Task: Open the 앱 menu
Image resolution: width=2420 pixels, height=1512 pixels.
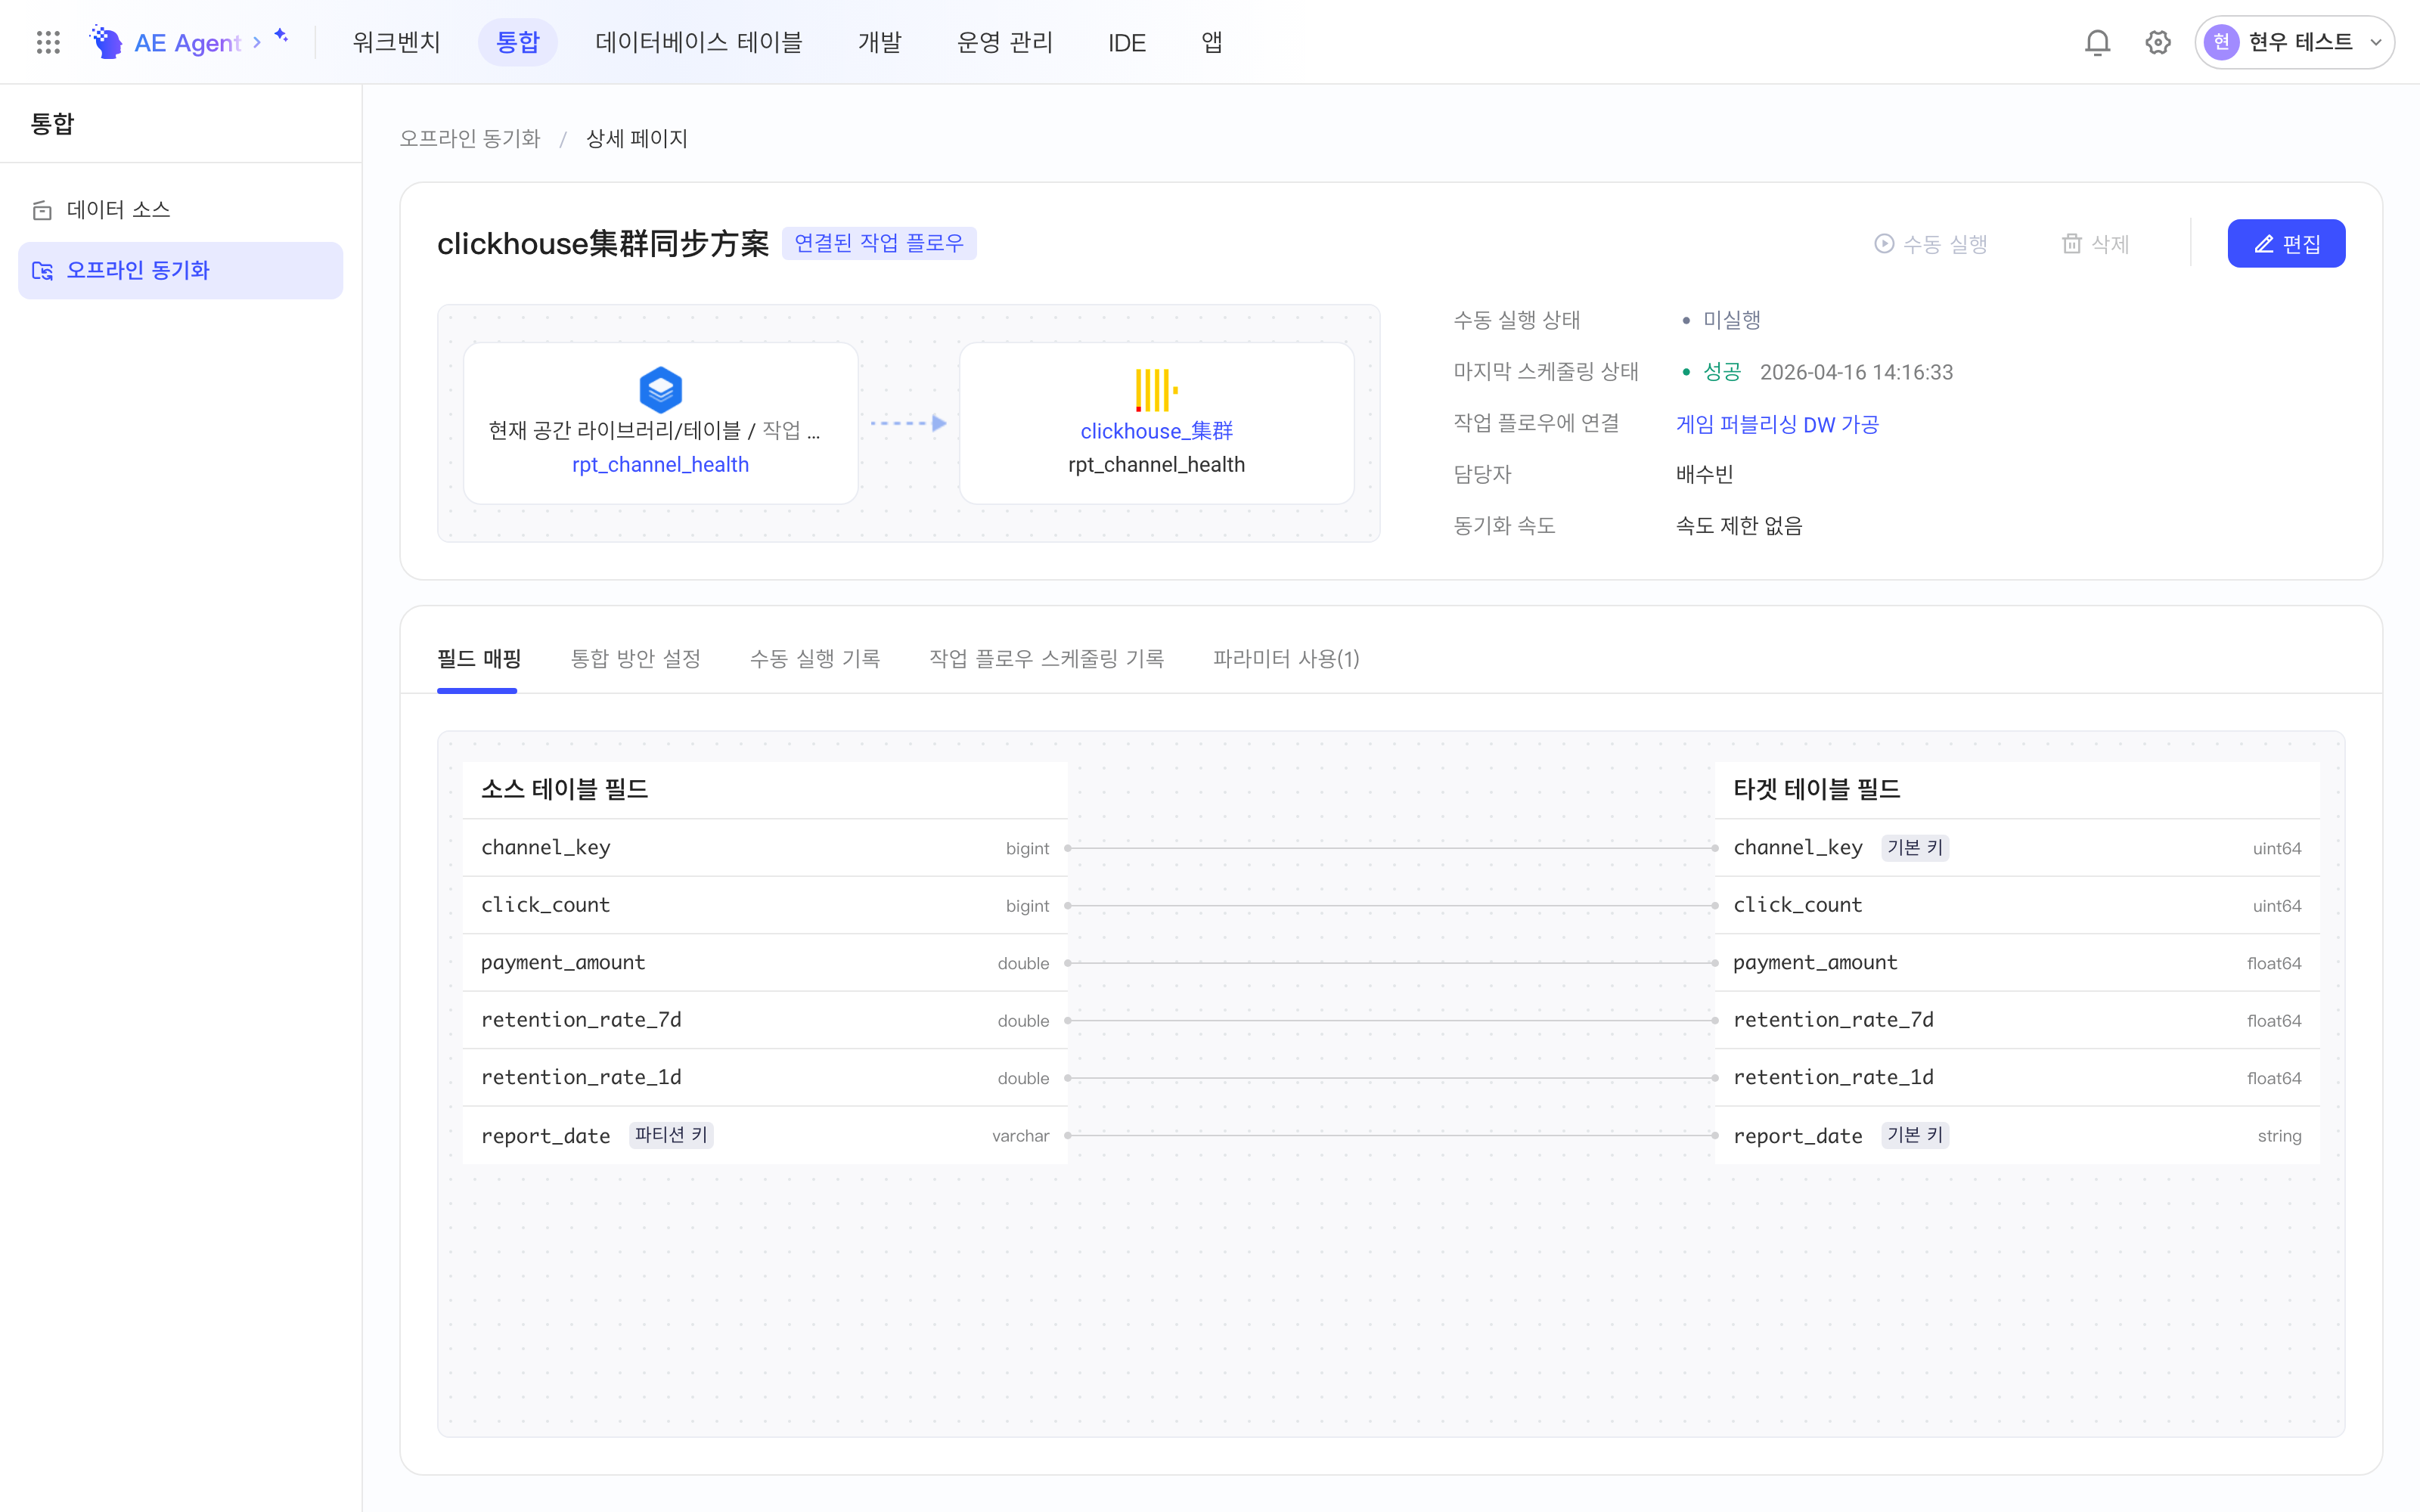Action: click(1211, 42)
